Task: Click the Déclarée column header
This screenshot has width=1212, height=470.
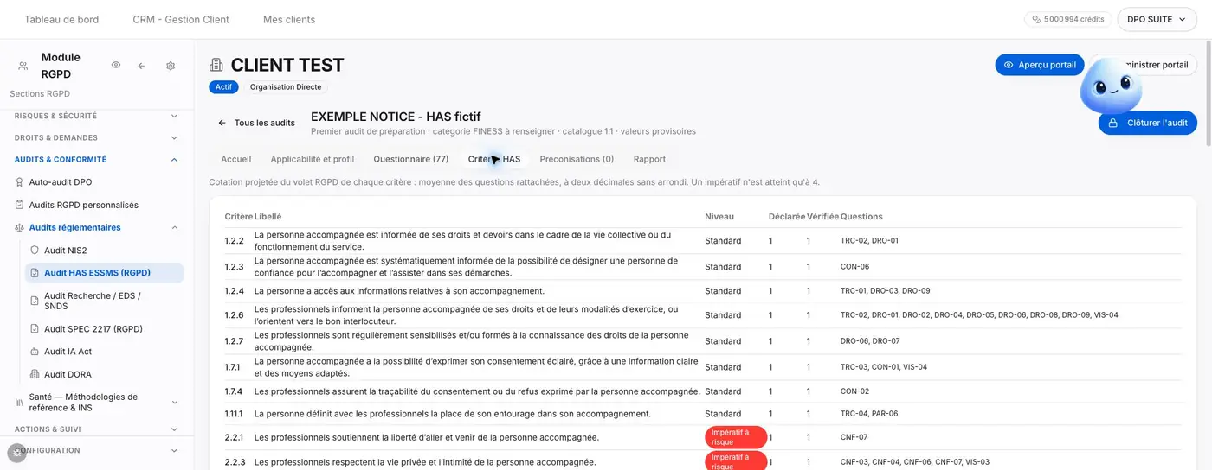Action: (787, 217)
